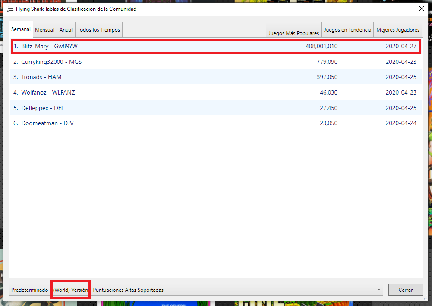Click the score 46,030
This screenshot has width=432, height=306.
329,92
